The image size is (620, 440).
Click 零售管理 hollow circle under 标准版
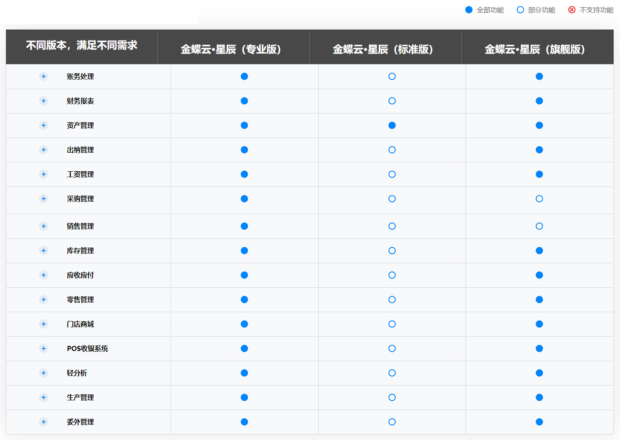(x=392, y=300)
